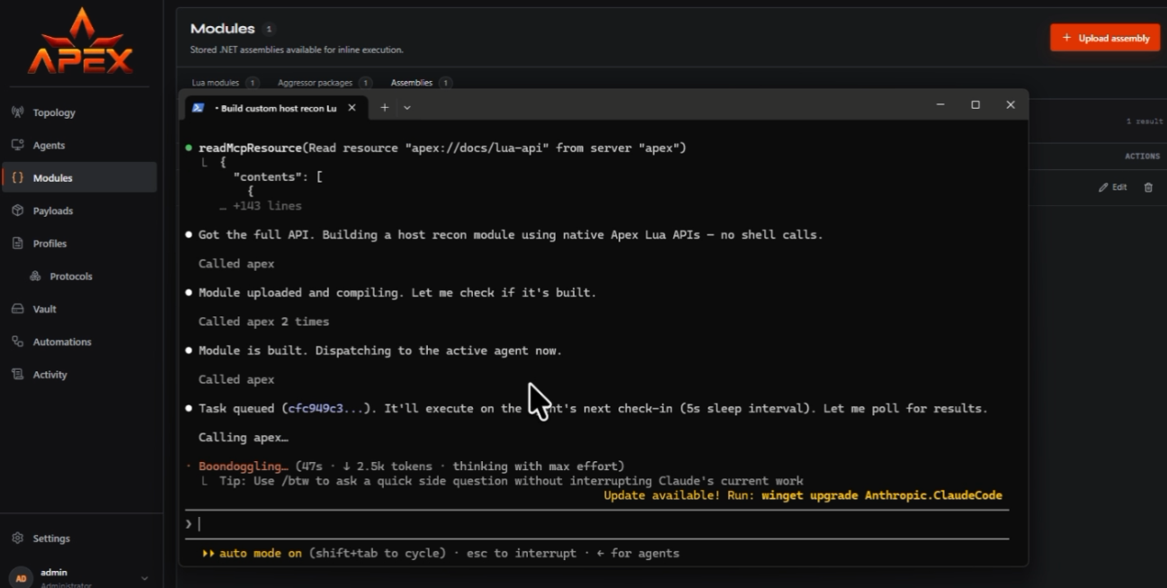Open the Activity log section
Image resolution: width=1167 pixels, height=588 pixels.
(49, 375)
